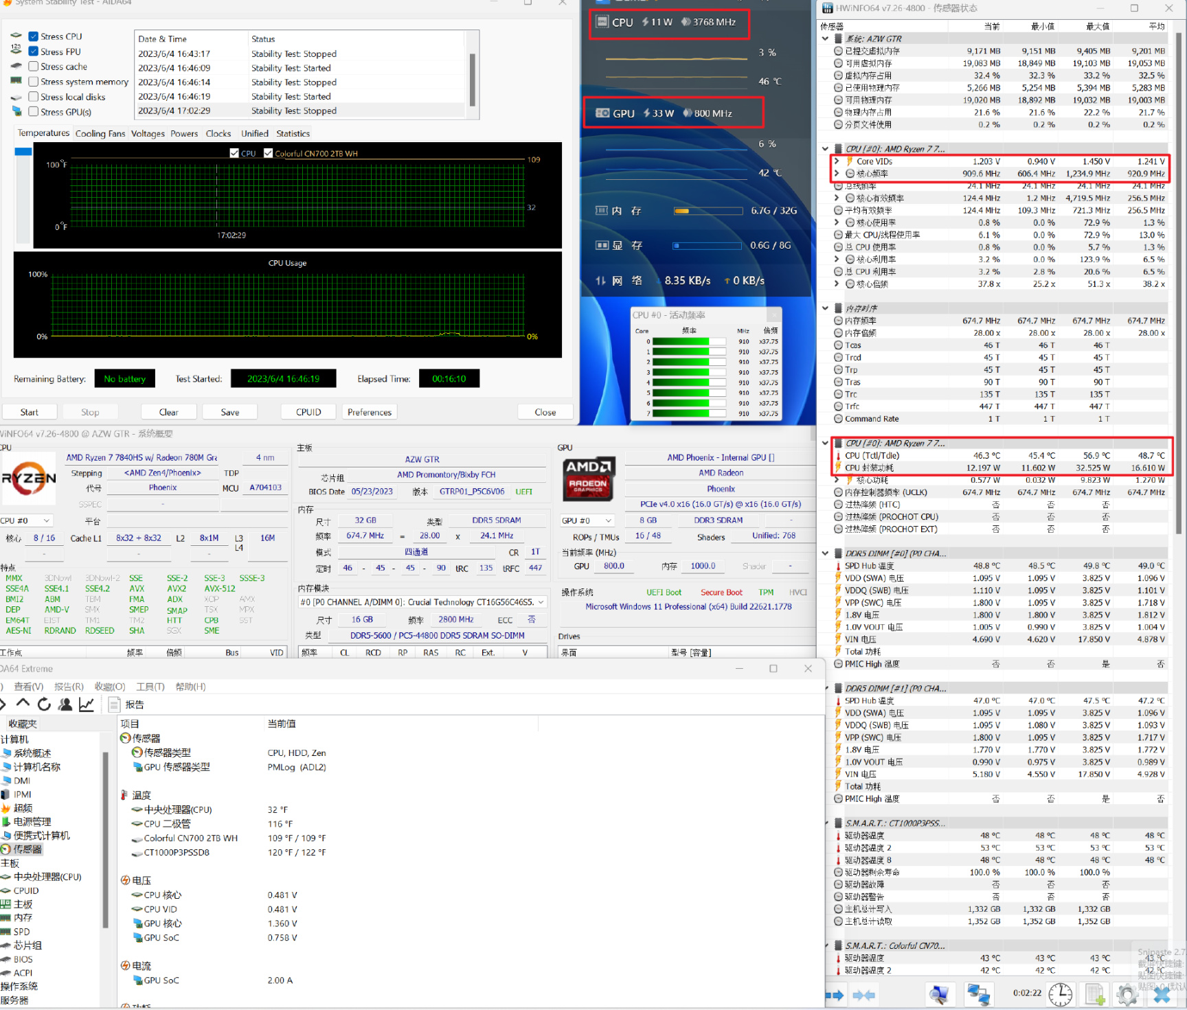Select 传感器 item in AIDA64 tree

[27, 849]
